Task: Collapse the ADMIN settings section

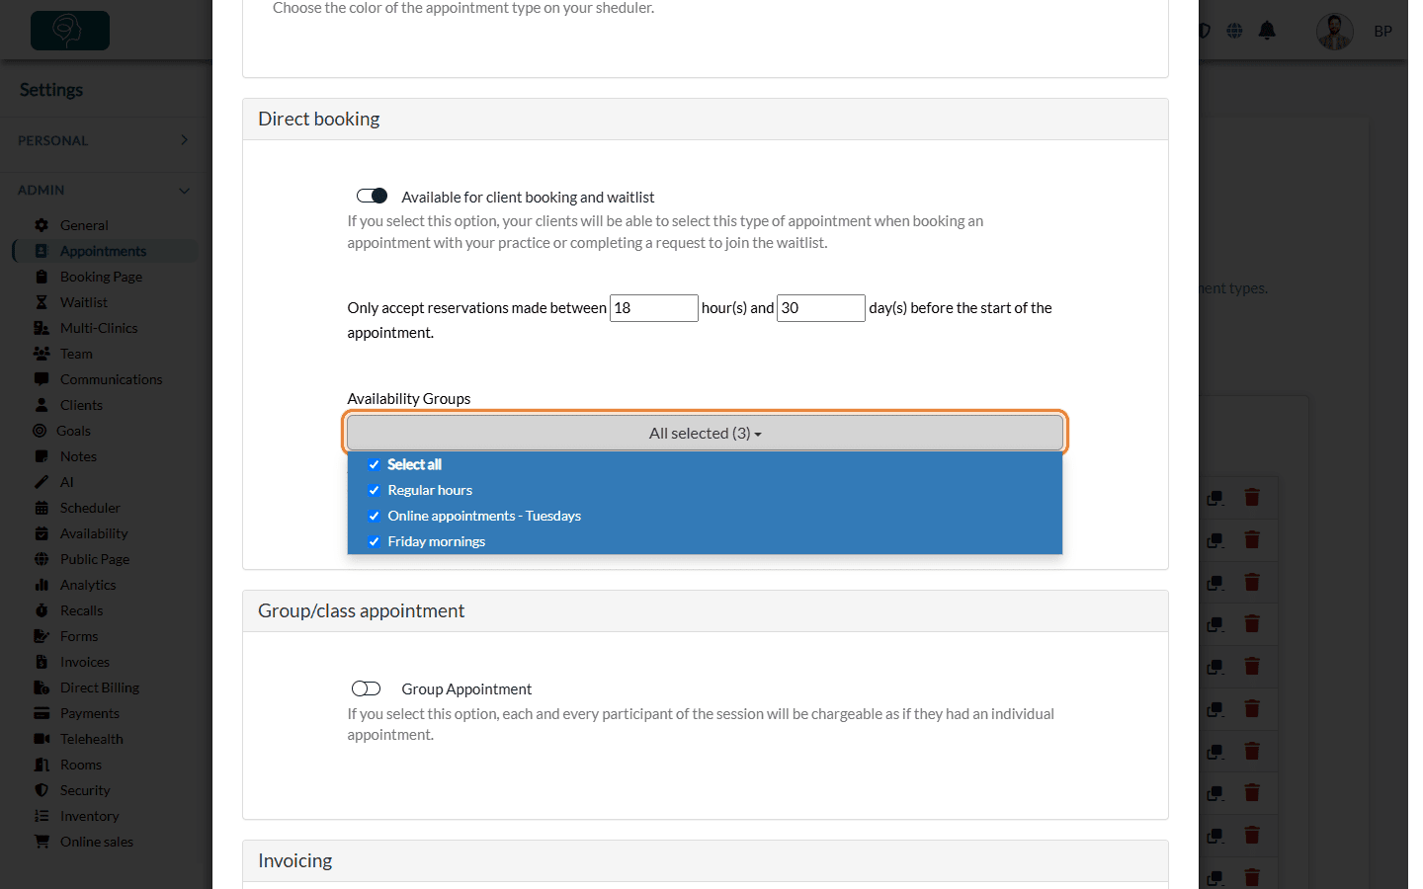Action: [103, 190]
